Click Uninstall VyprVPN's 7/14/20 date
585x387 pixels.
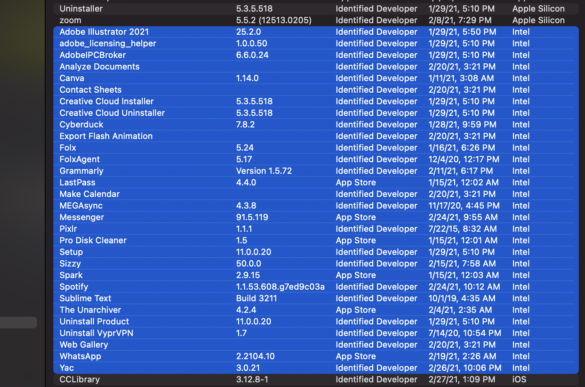pos(465,333)
